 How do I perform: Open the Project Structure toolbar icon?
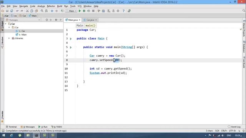click(x=103, y=11)
